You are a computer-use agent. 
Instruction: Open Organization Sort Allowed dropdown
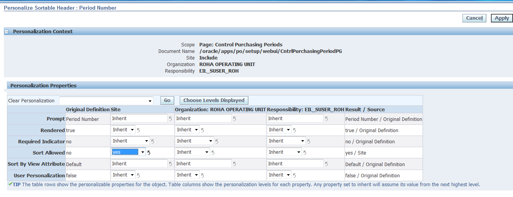point(193,152)
